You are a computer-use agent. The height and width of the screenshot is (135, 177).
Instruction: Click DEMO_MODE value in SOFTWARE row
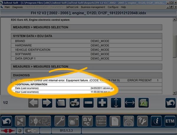[100, 54]
